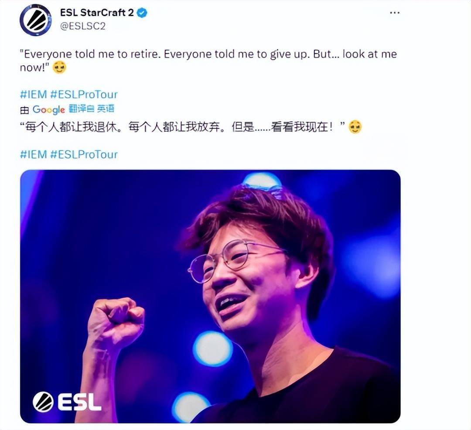Click the @ESLSC2 handle
This screenshot has height=430, width=471.
(x=82, y=27)
